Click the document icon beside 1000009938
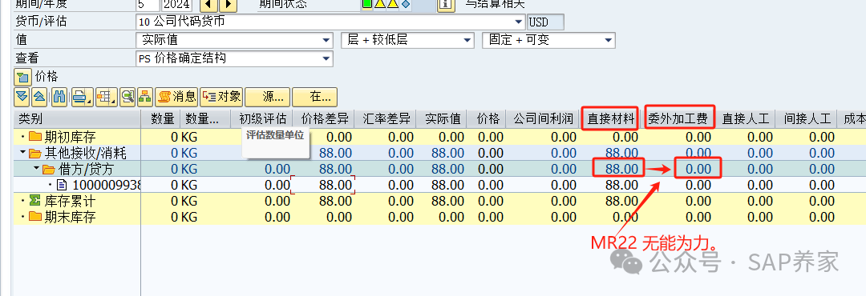Viewport: 866px width, 296px height. point(62,186)
